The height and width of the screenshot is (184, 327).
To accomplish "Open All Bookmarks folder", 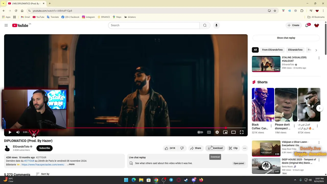I will point(316,17).
